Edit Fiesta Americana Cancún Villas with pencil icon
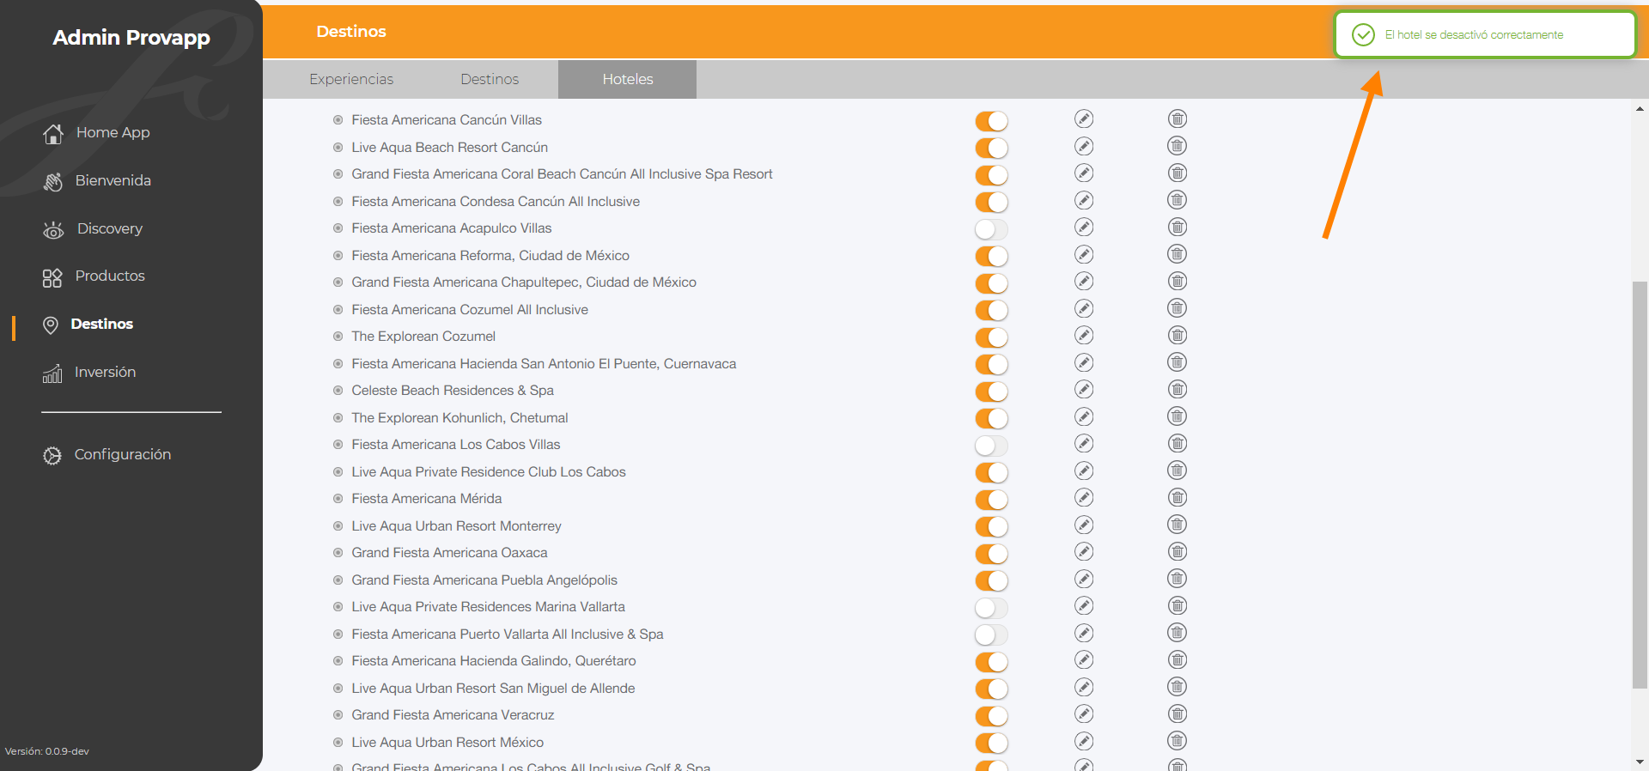 pyautogui.click(x=1084, y=118)
